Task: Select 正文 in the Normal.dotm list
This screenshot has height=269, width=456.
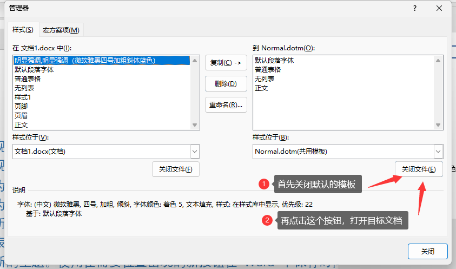Action: [343, 88]
